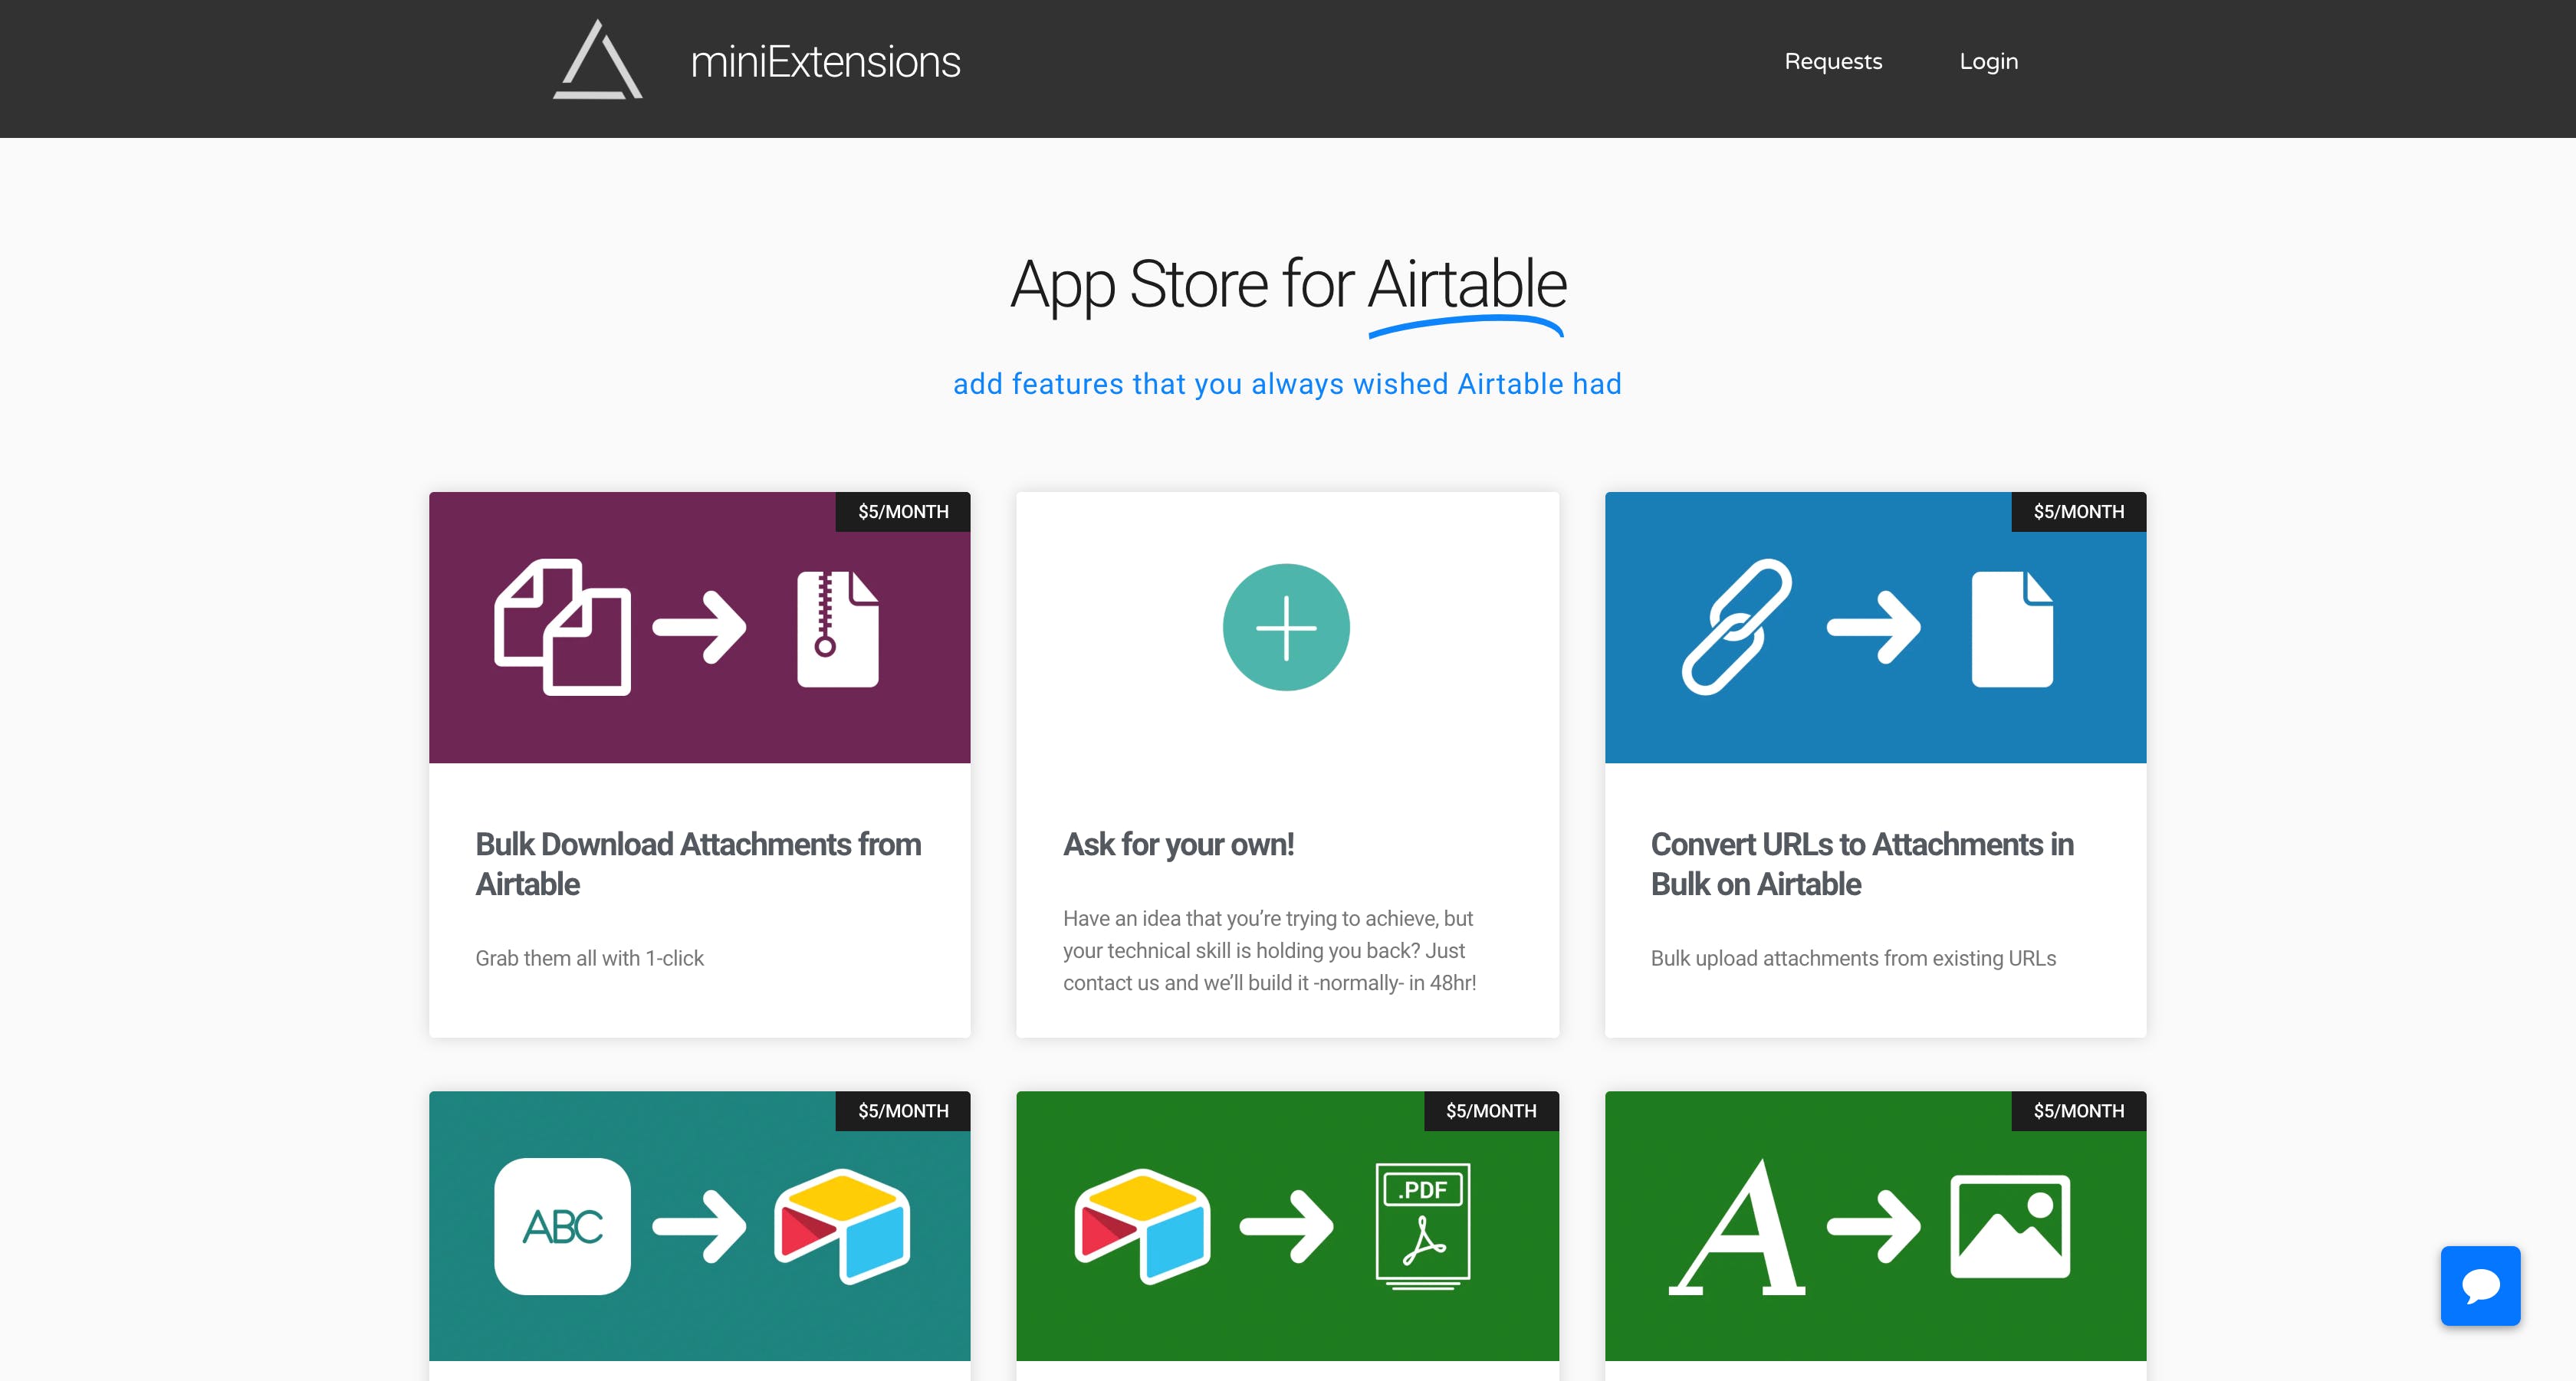
Task: Click 'Bulk upload attachments from existing URLs' text
Action: [1853, 958]
